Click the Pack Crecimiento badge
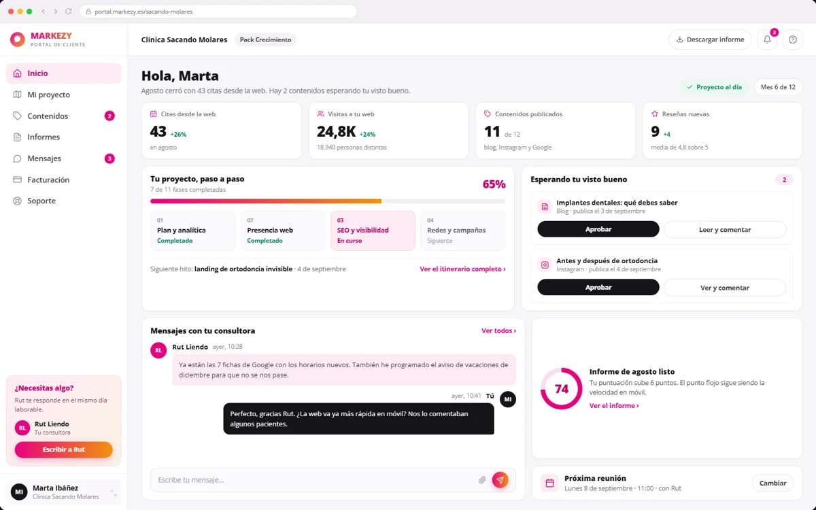The image size is (816, 510). tap(265, 39)
